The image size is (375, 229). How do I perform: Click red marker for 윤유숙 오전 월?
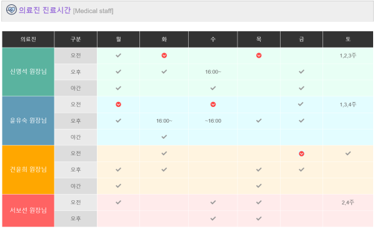click(118, 104)
